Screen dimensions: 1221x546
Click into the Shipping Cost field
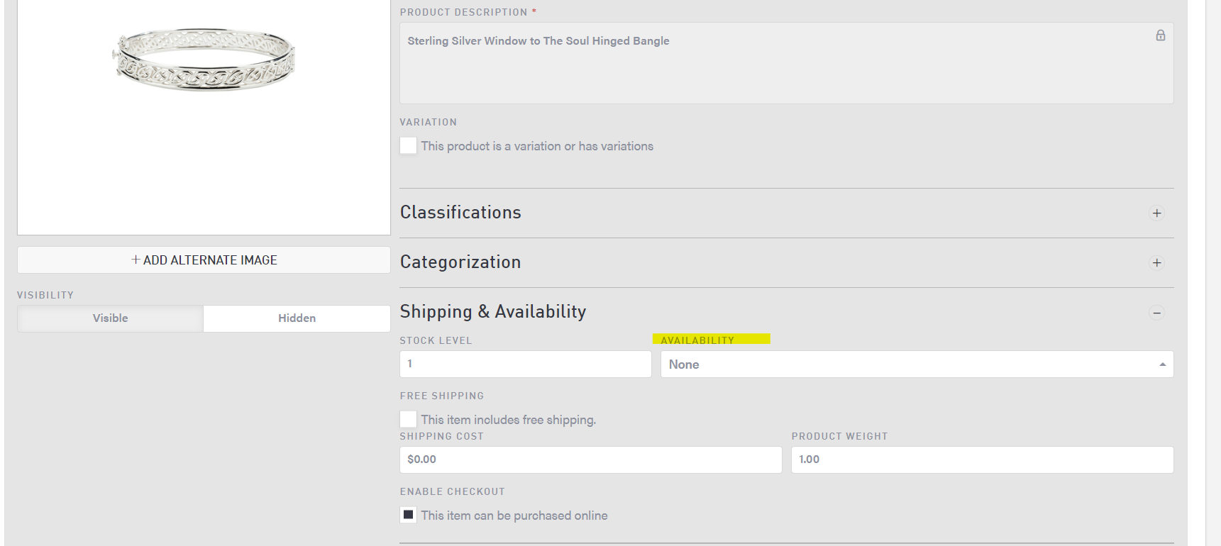590,459
